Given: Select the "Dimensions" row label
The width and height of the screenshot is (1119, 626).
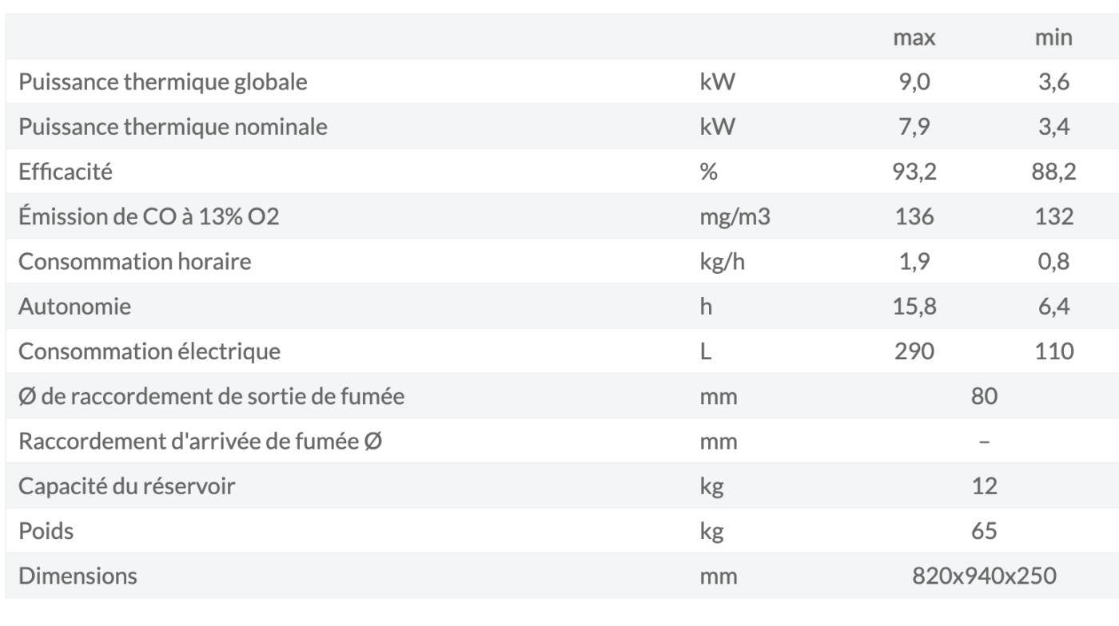Looking at the screenshot, I should pos(78,576).
